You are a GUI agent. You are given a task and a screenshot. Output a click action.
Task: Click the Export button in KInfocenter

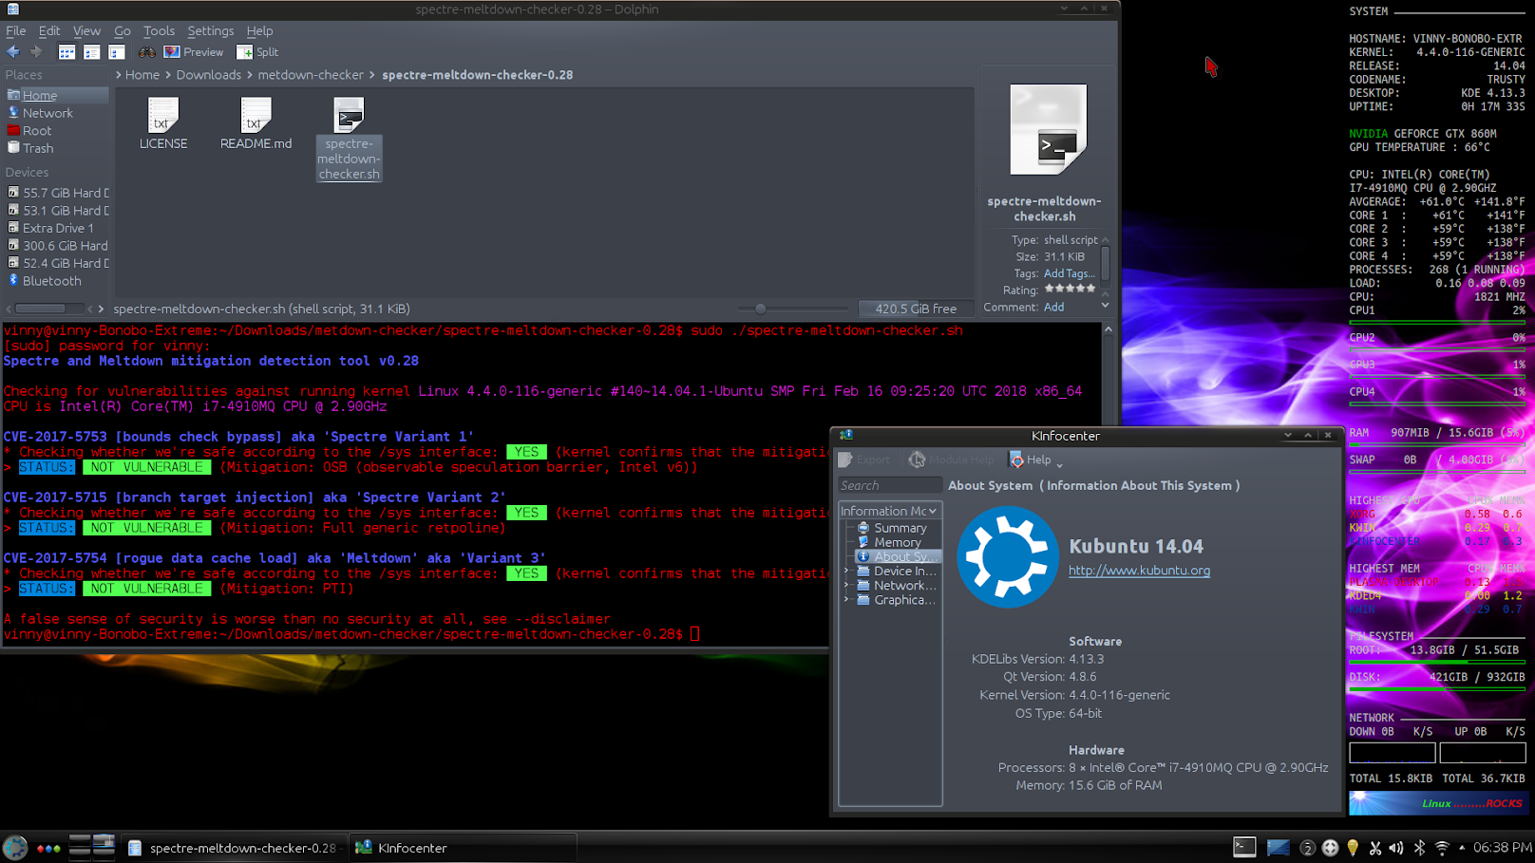pos(864,460)
